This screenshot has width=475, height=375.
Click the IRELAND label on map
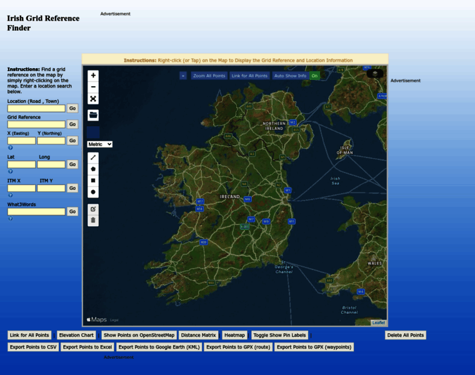point(229,197)
